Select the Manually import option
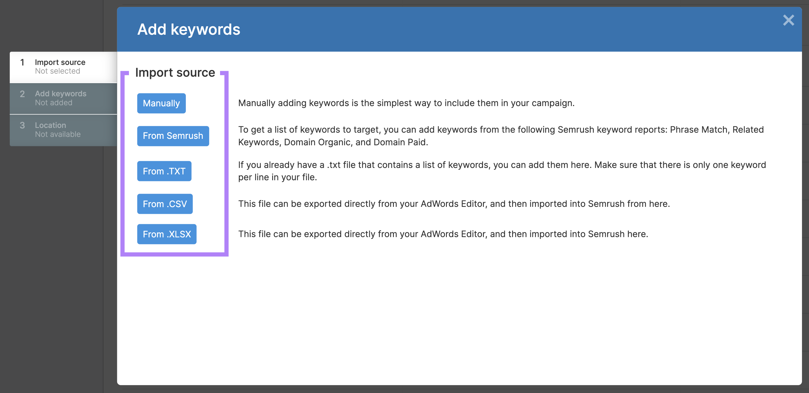809x393 pixels. [x=161, y=103]
